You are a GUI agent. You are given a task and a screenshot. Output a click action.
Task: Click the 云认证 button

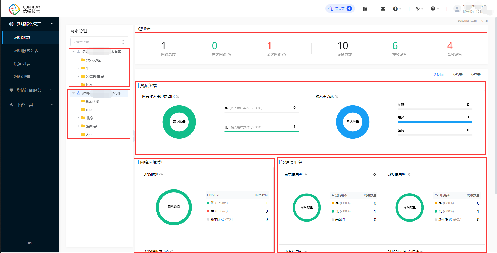point(340,9)
